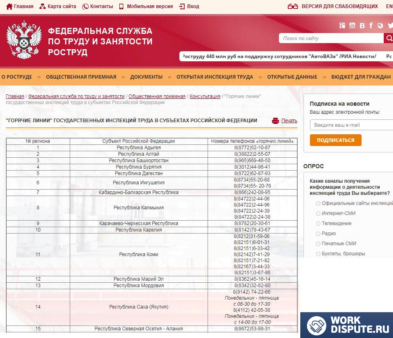
Task: Click the table cell Республика Коми
Action: coord(139,255)
